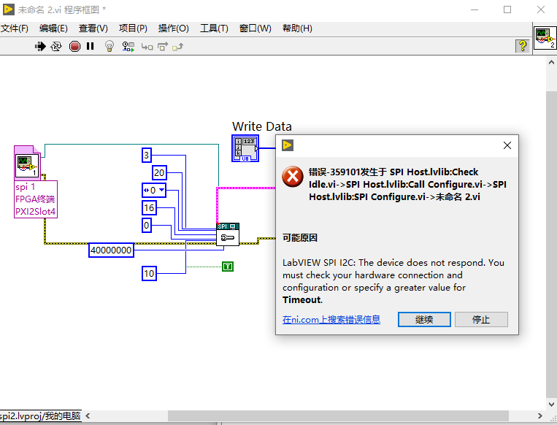The image size is (557, 425).
Task: Open the 帮助(H) menu
Action: (297, 28)
